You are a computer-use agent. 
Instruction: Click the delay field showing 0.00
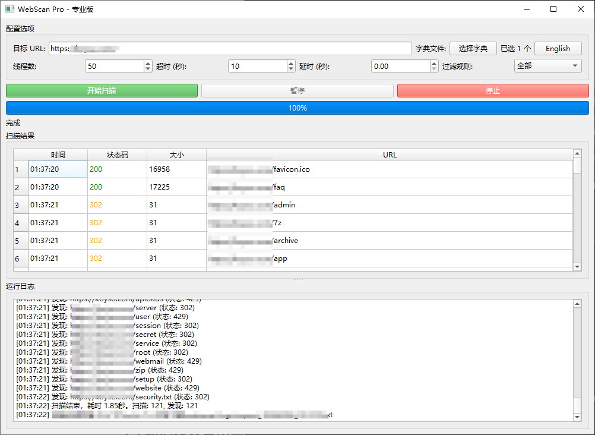401,66
